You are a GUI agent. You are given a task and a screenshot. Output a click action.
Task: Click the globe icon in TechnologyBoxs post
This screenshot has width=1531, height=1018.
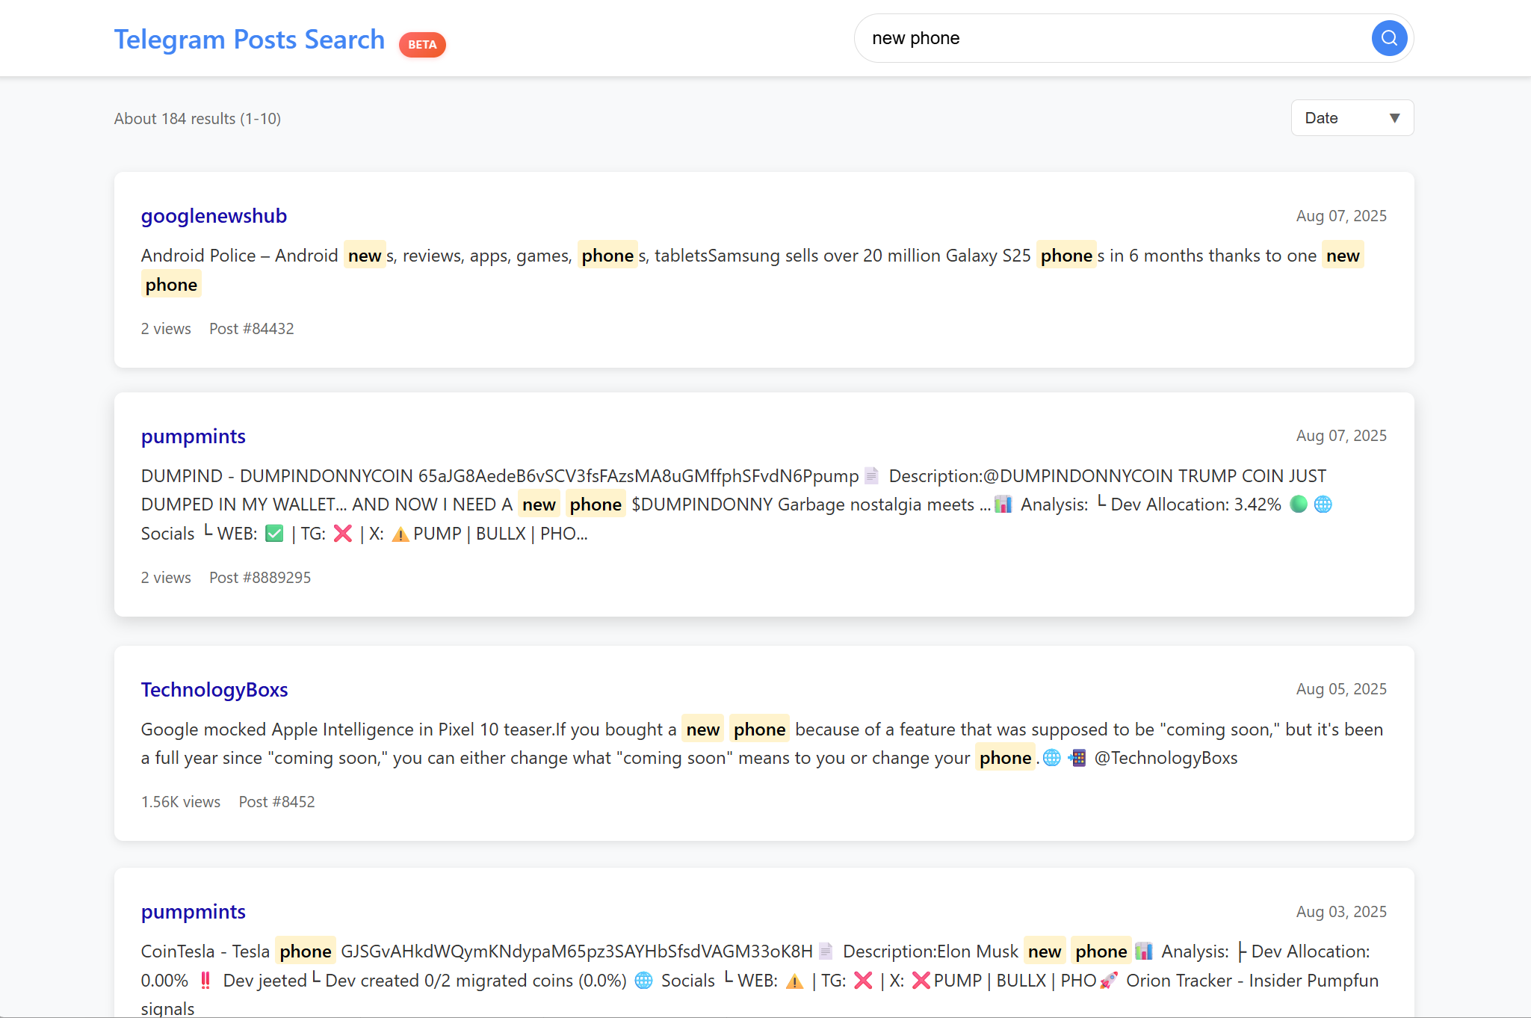click(1053, 757)
